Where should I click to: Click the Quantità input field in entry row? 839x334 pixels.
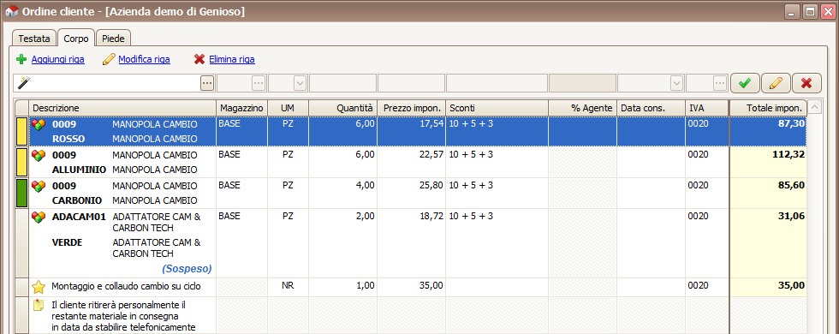pos(343,83)
